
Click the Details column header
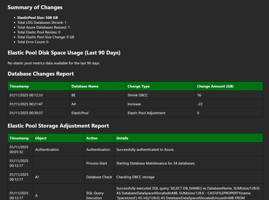122,138
